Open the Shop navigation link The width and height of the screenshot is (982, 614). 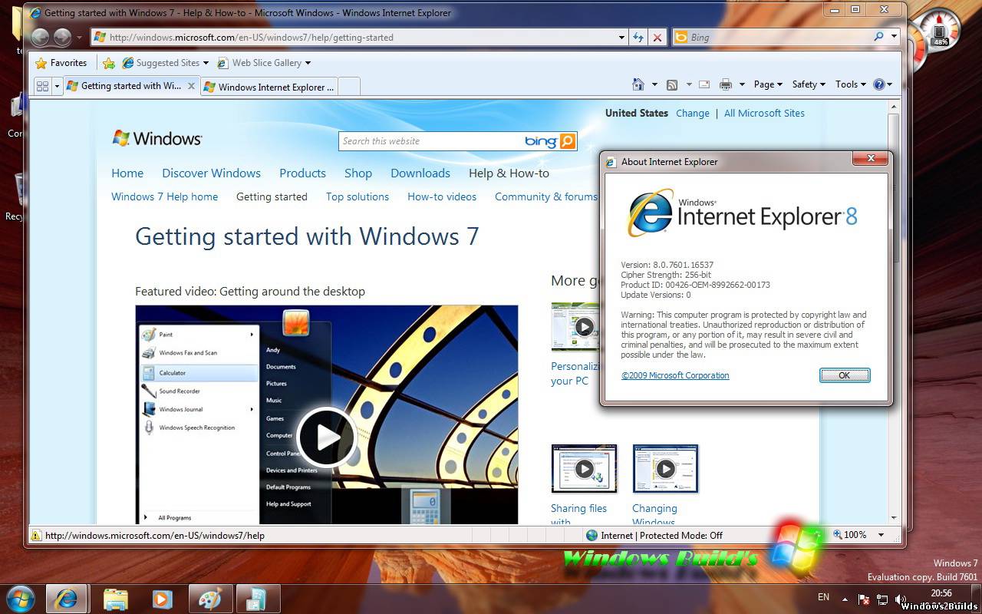pyautogui.click(x=358, y=173)
